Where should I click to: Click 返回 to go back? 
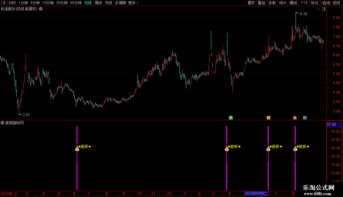click(x=336, y=3)
